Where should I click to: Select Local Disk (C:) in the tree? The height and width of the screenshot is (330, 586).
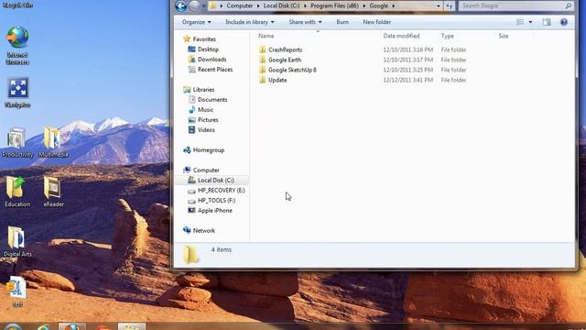pyautogui.click(x=216, y=181)
